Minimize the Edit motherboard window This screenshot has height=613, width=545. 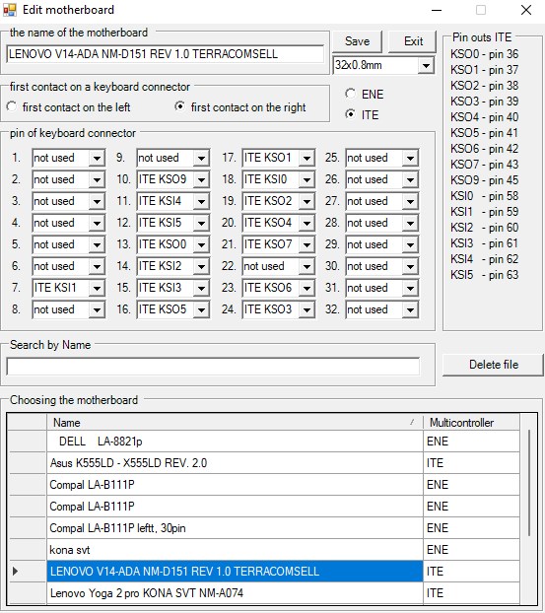[x=437, y=10]
